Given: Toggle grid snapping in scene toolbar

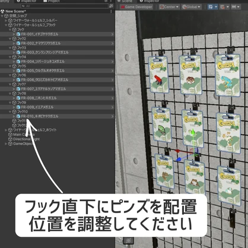Looking at the screenshot, I should (x=222, y=7).
